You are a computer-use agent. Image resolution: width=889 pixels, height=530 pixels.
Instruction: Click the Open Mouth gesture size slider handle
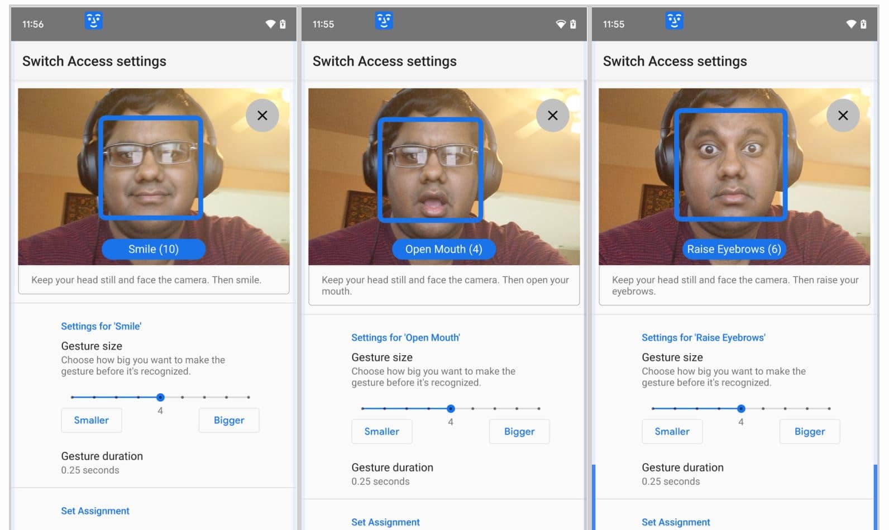coord(451,408)
